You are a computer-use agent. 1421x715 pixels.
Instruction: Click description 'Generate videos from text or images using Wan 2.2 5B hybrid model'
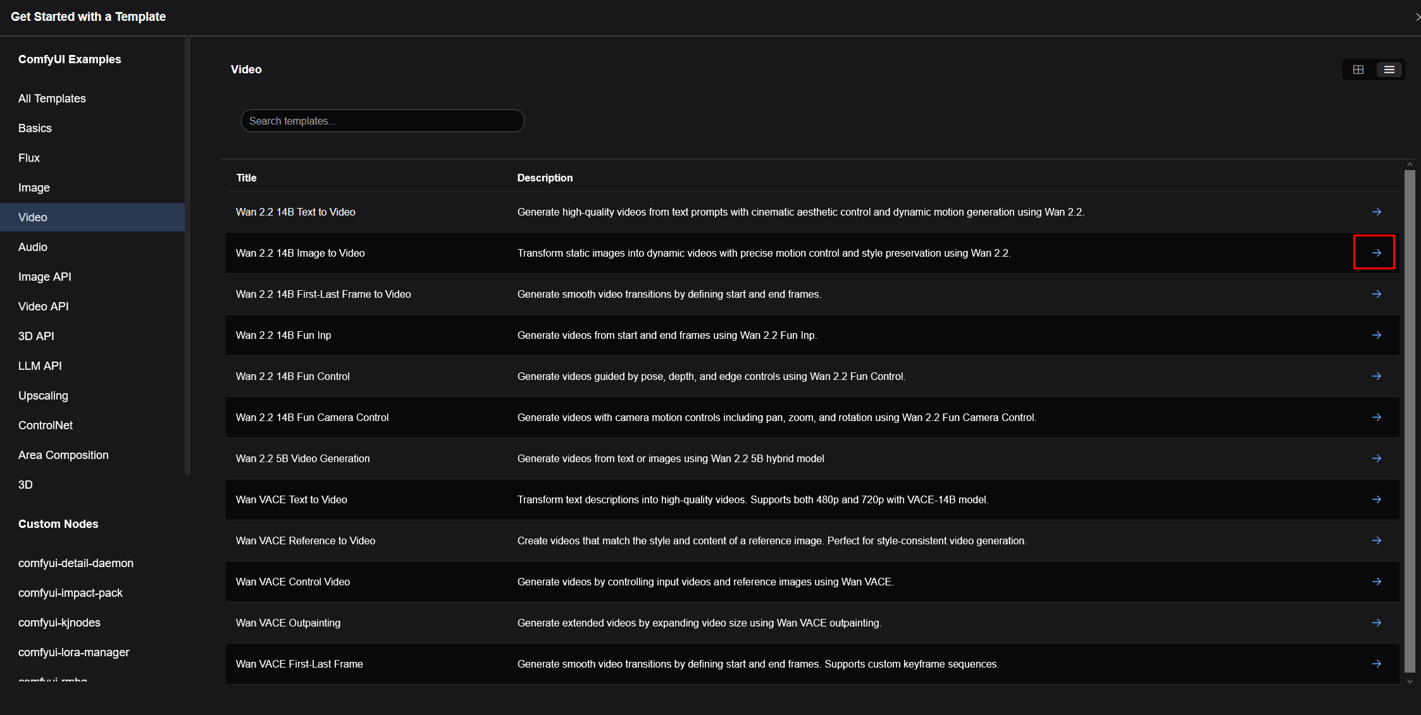pos(671,458)
